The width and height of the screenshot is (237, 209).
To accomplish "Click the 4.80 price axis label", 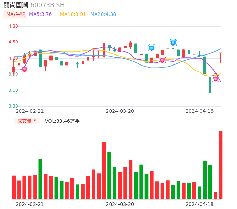I will click(x=13, y=26).
